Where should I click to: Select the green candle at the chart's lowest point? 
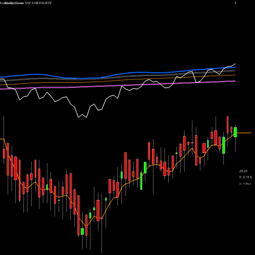coord(82,232)
